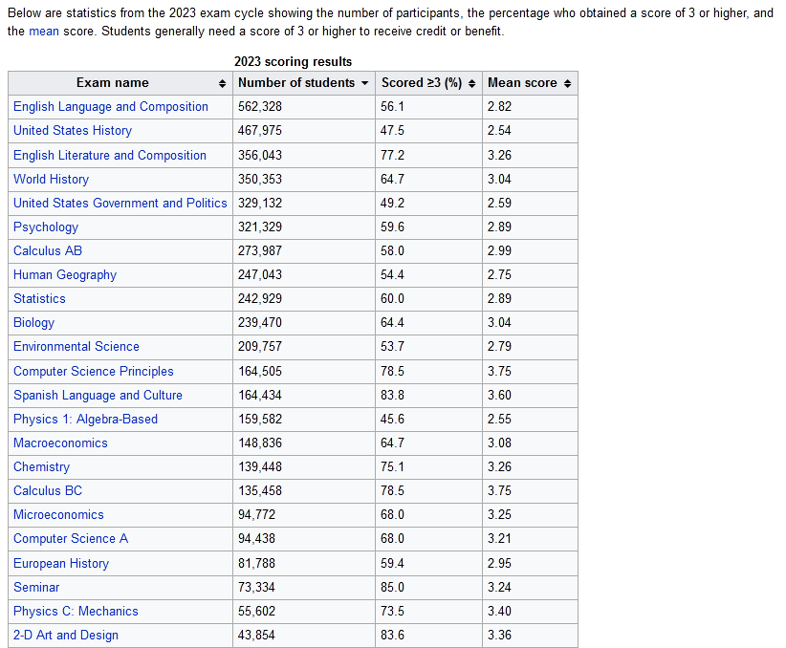Click the 55,602 student count cell

[x=304, y=612]
